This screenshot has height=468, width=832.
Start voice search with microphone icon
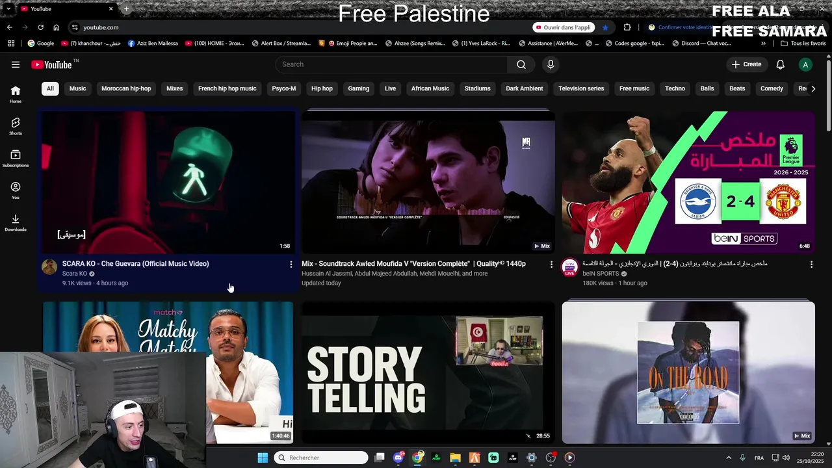[551, 64]
